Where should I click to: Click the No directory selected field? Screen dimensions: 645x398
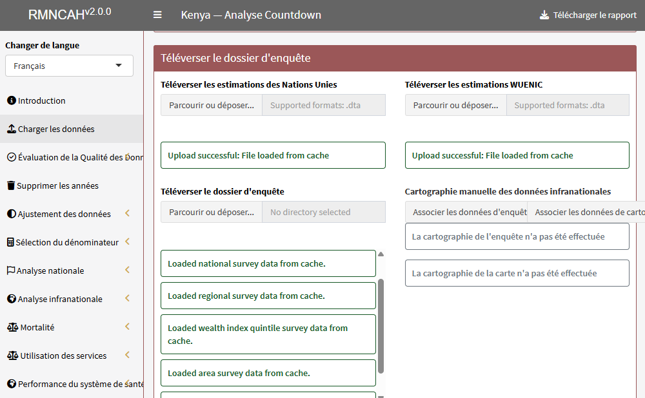click(324, 212)
